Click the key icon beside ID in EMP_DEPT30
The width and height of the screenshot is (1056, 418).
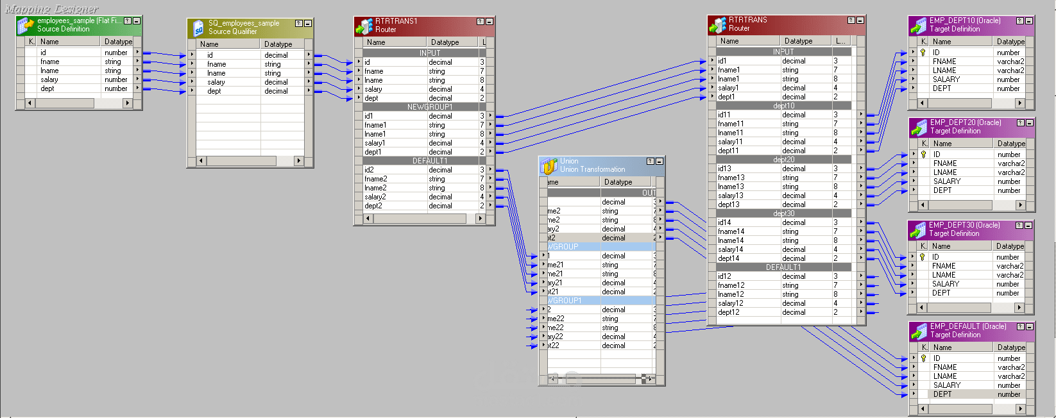923,257
